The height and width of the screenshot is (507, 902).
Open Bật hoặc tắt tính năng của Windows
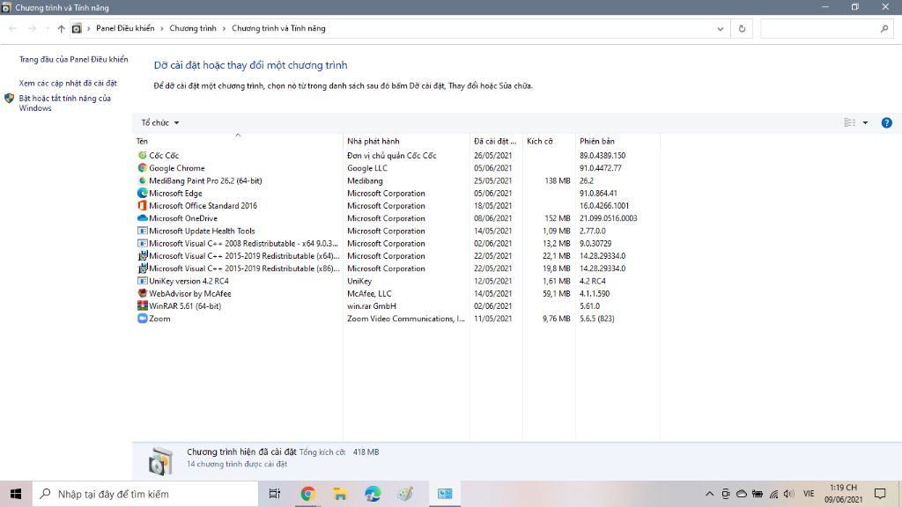pos(64,103)
